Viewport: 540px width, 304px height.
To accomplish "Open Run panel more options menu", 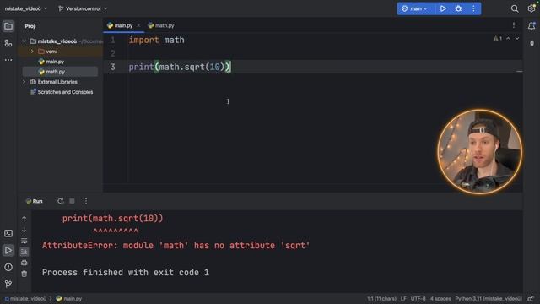I will tap(86, 201).
